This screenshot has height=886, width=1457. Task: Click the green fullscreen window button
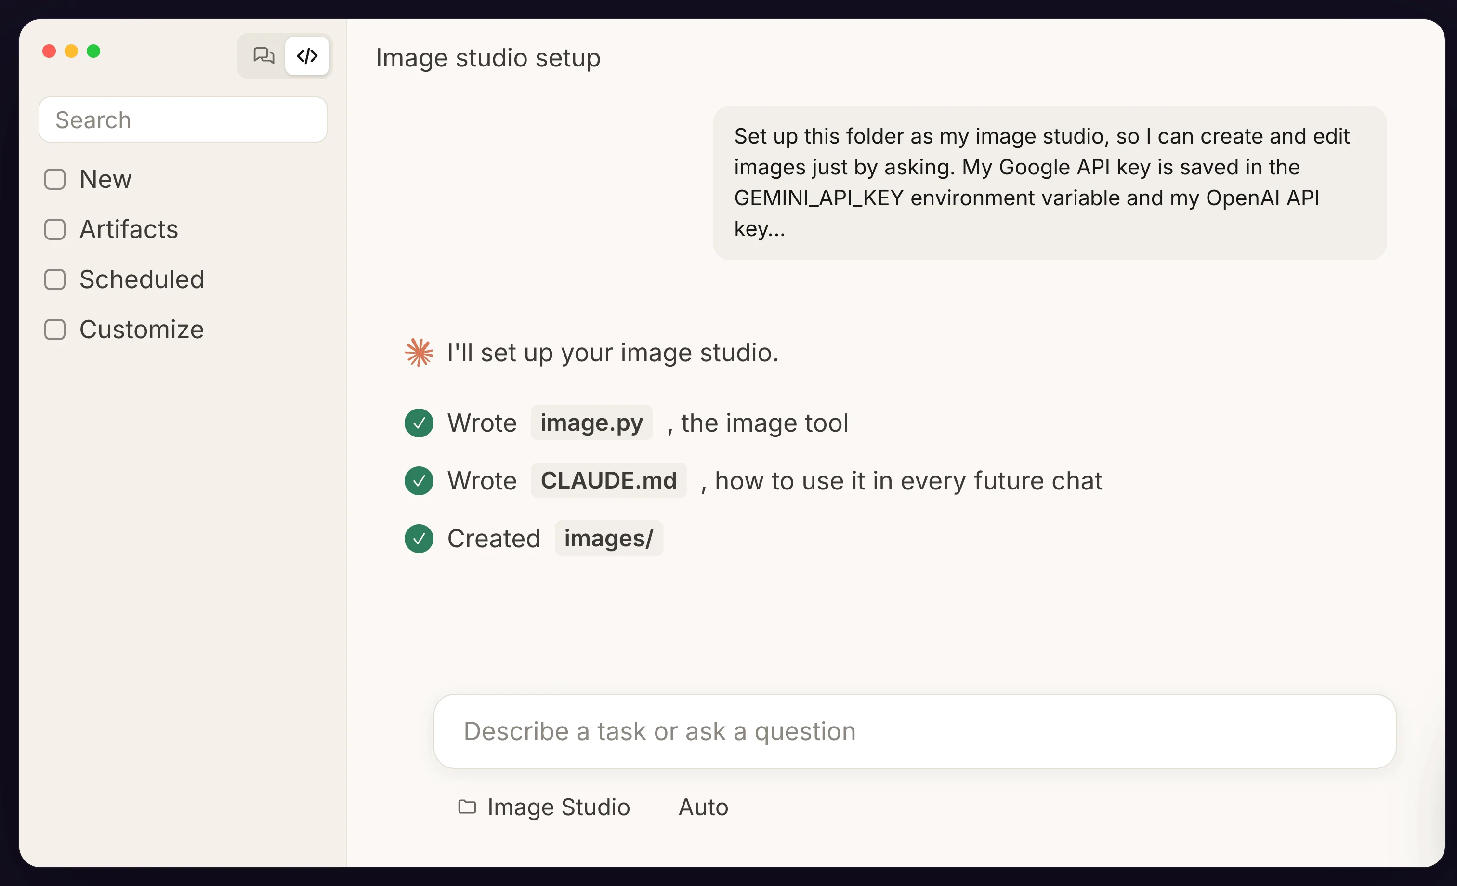(93, 52)
